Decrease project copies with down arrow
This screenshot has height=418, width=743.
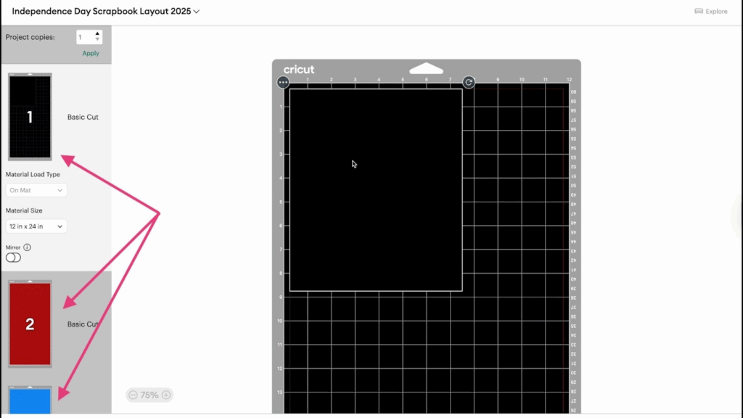click(97, 39)
